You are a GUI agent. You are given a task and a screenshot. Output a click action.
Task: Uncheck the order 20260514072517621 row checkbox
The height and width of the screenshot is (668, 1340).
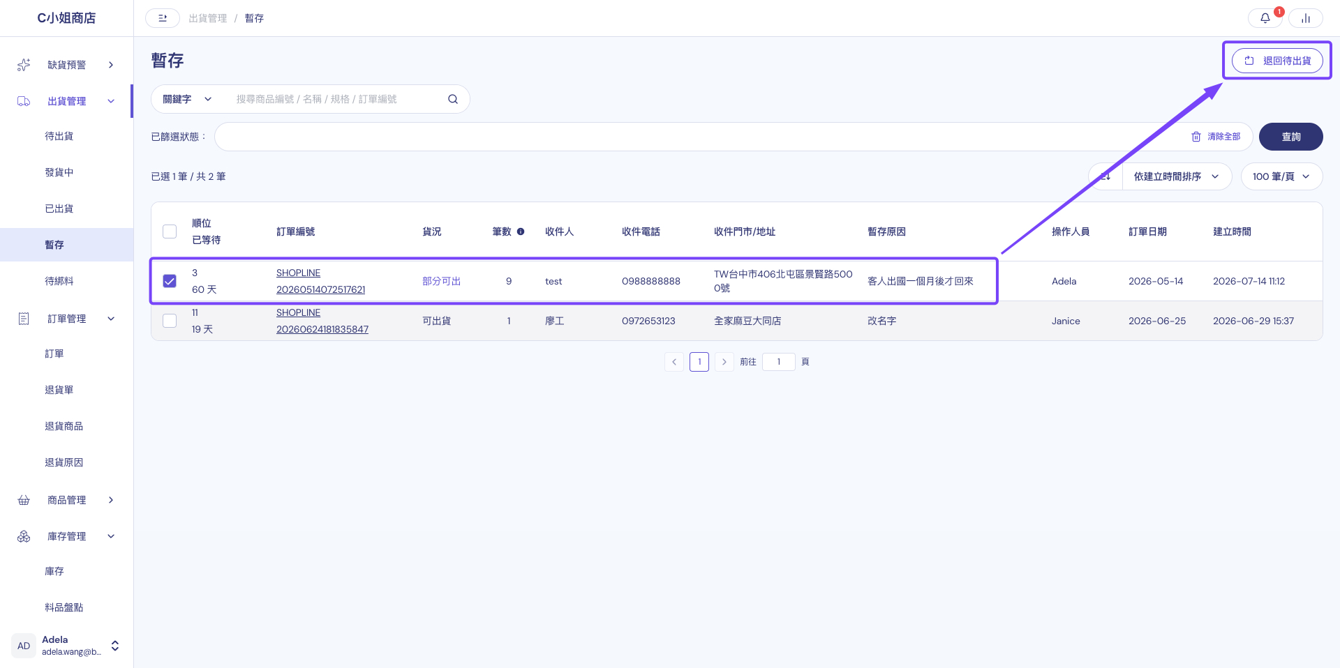tap(170, 281)
